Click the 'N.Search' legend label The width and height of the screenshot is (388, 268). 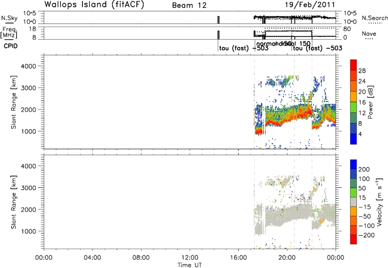[374, 18]
